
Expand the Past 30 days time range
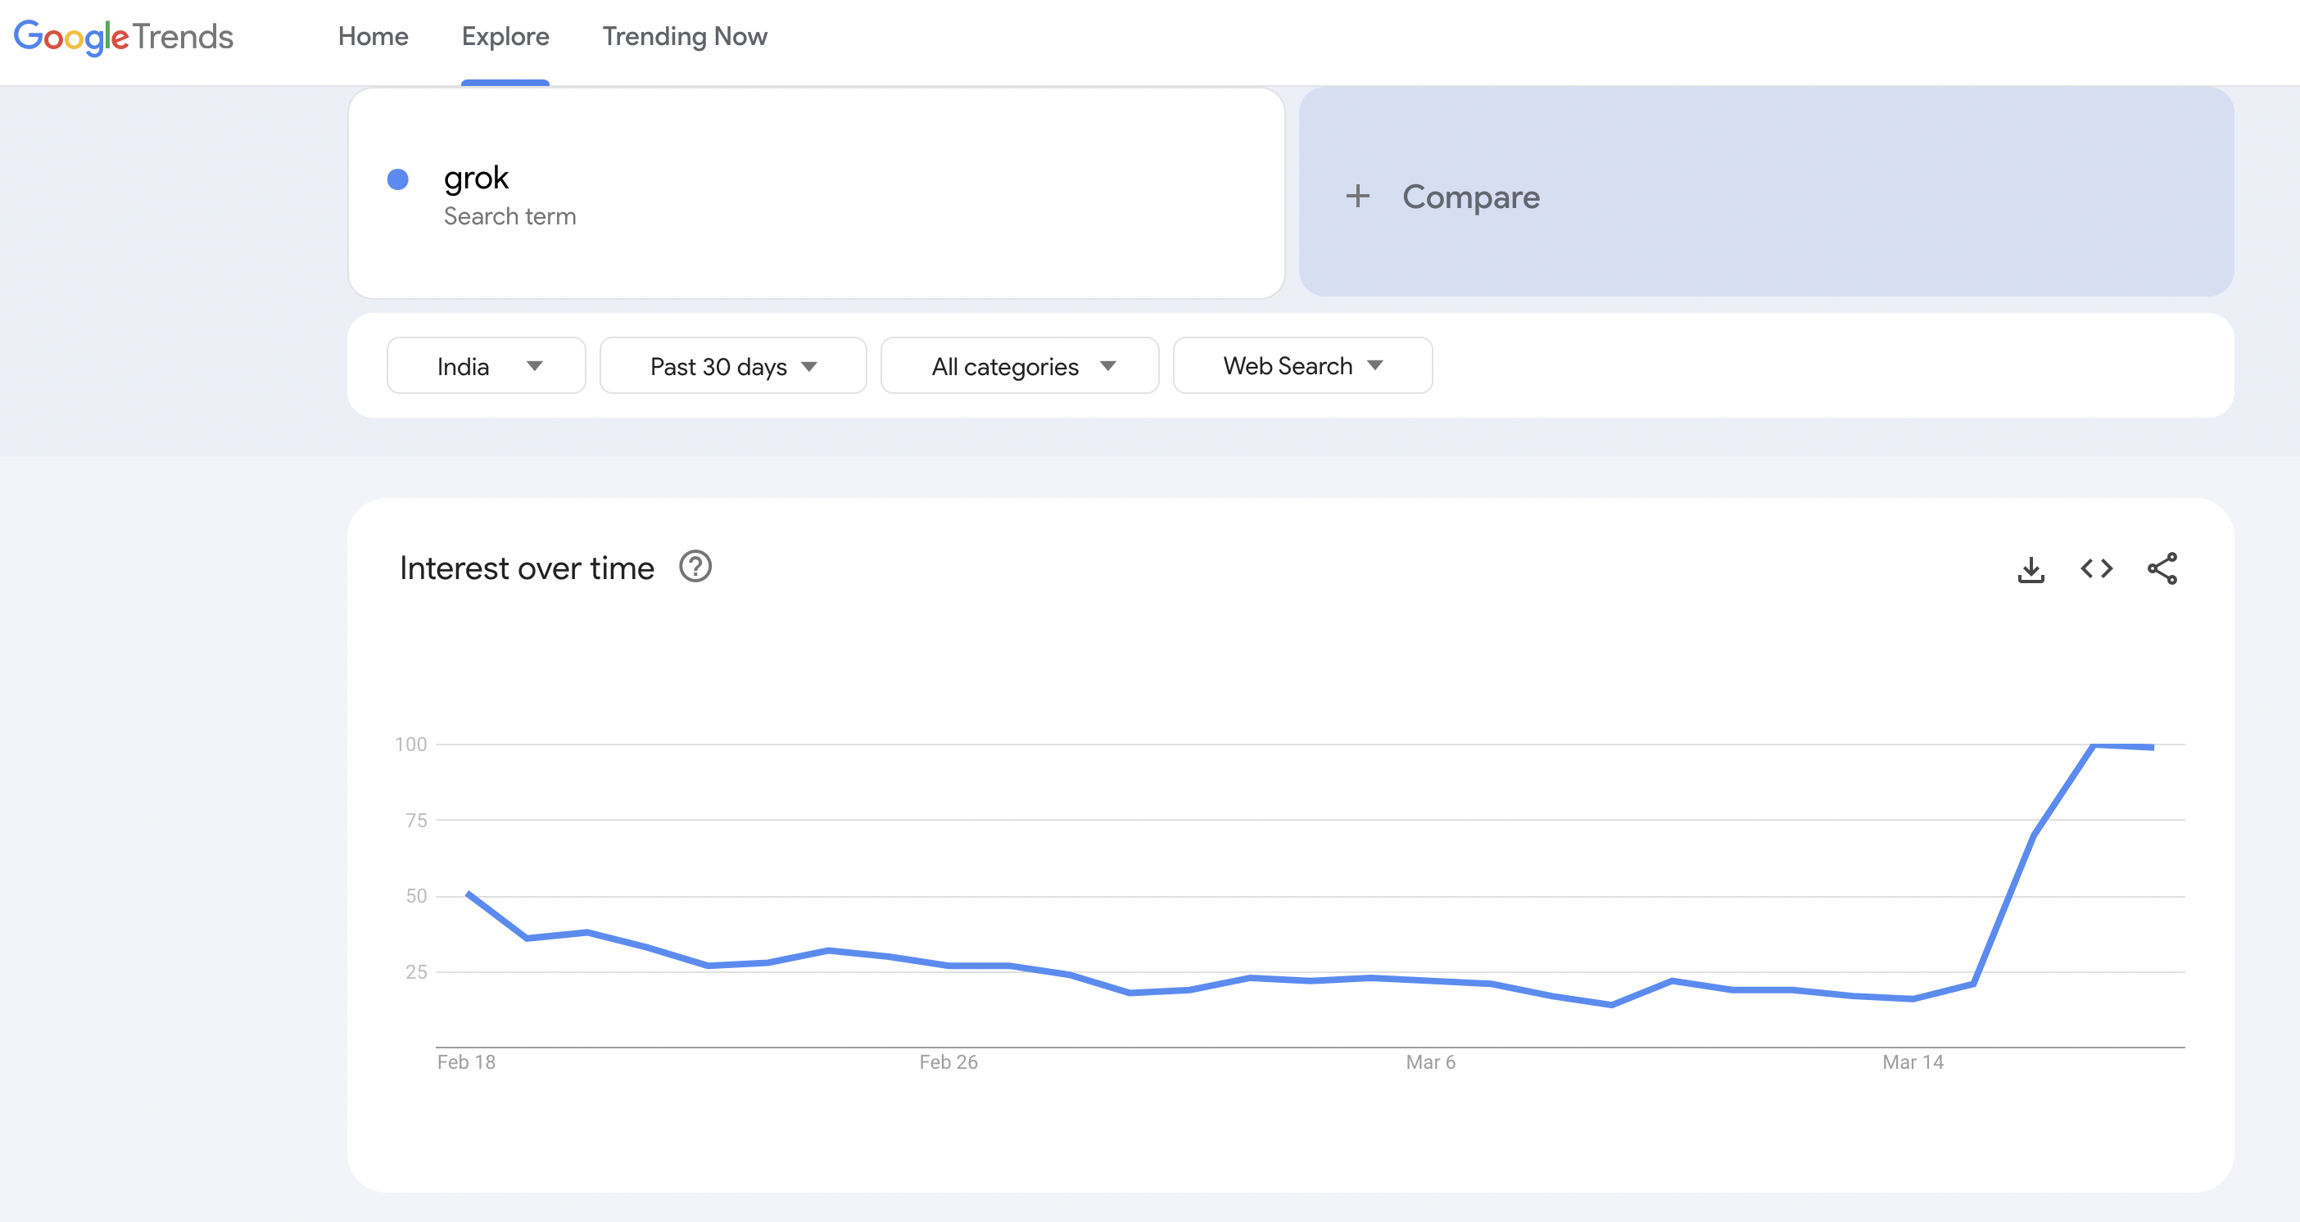[x=732, y=366]
